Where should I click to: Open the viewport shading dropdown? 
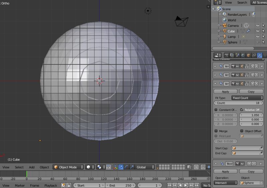[90, 167]
